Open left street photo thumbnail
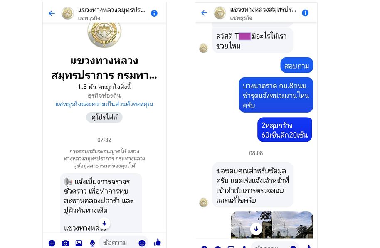380x248 pixels. [251, 225]
